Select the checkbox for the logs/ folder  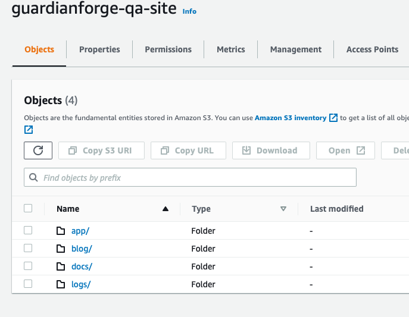[28, 284]
